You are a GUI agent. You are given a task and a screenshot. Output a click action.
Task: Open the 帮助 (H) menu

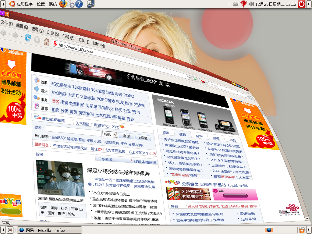(x=99, y=44)
